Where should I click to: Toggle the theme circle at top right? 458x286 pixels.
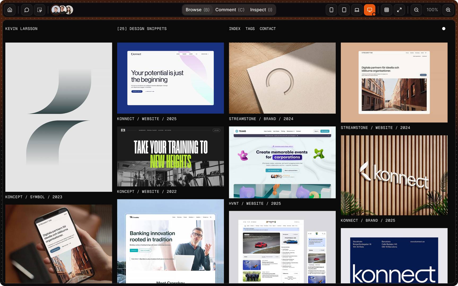(x=444, y=29)
